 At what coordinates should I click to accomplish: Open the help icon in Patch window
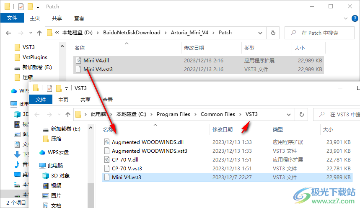click(355, 18)
